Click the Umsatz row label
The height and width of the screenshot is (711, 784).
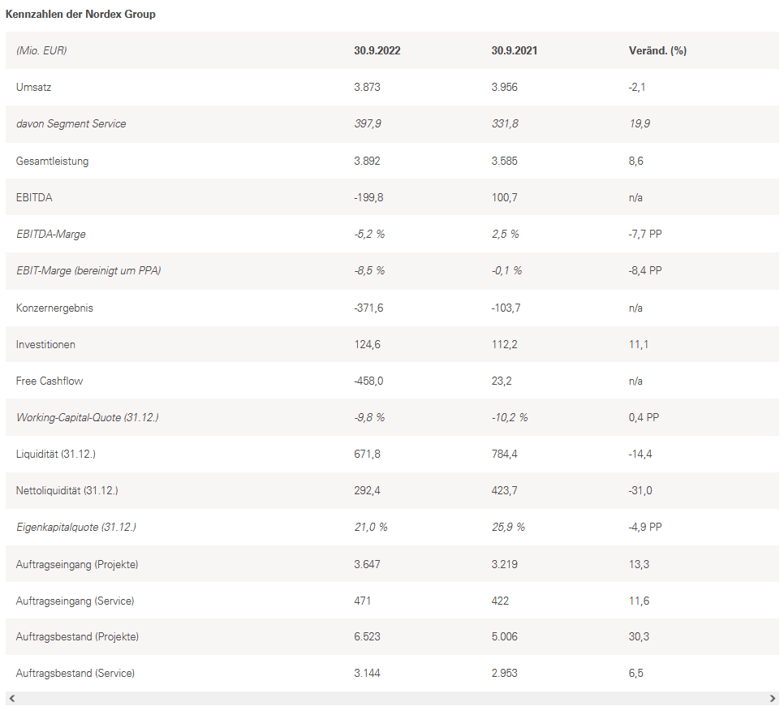[33, 87]
